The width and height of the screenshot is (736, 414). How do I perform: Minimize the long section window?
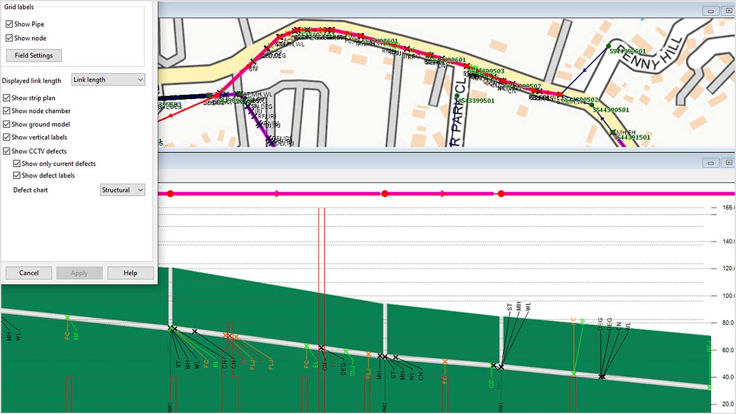(x=711, y=162)
